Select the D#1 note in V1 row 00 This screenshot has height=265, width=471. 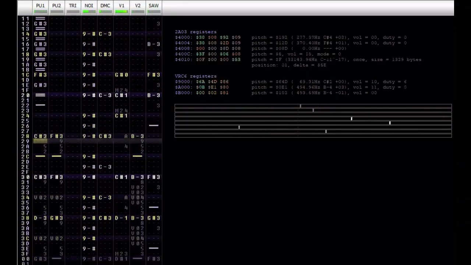(x=121, y=259)
